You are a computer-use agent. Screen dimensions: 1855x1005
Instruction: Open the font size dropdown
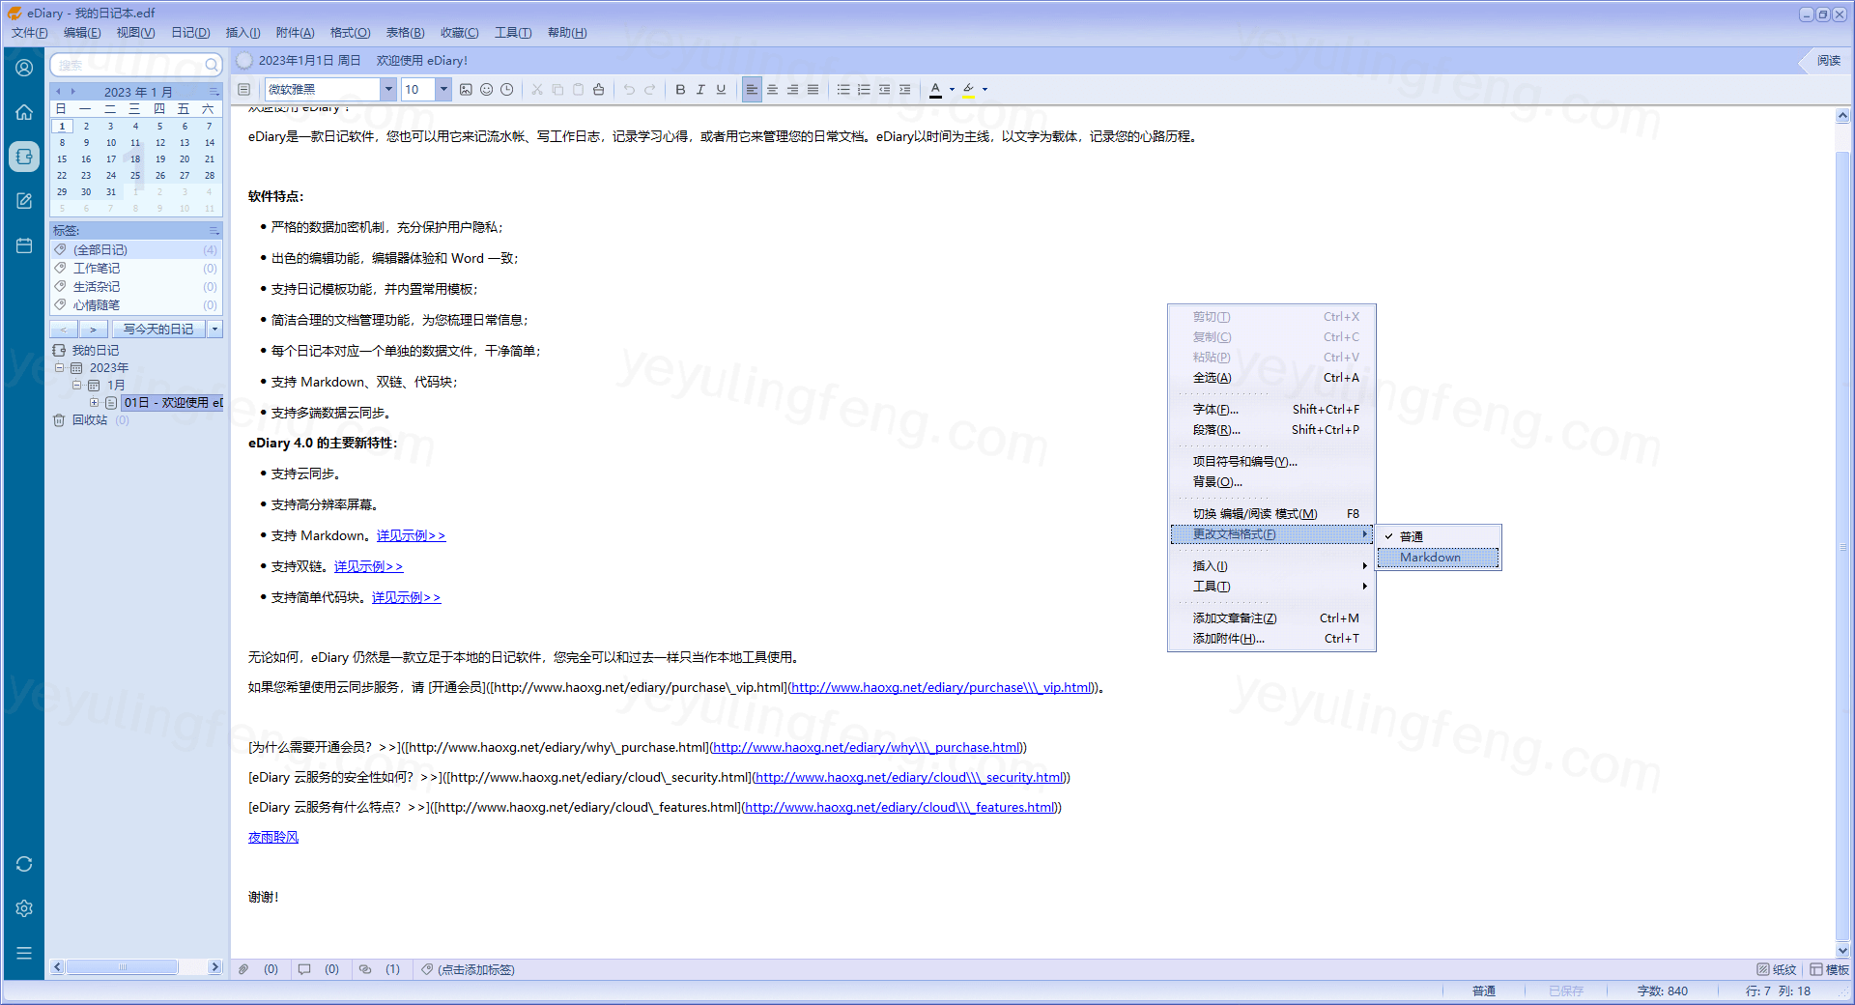coord(443,90)
